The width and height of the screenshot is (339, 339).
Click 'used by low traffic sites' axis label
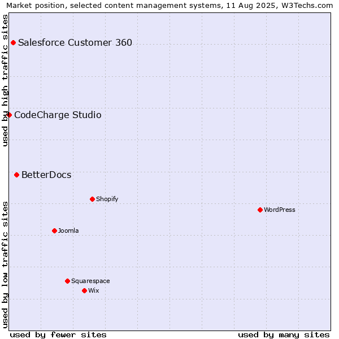tap(5, 265)
